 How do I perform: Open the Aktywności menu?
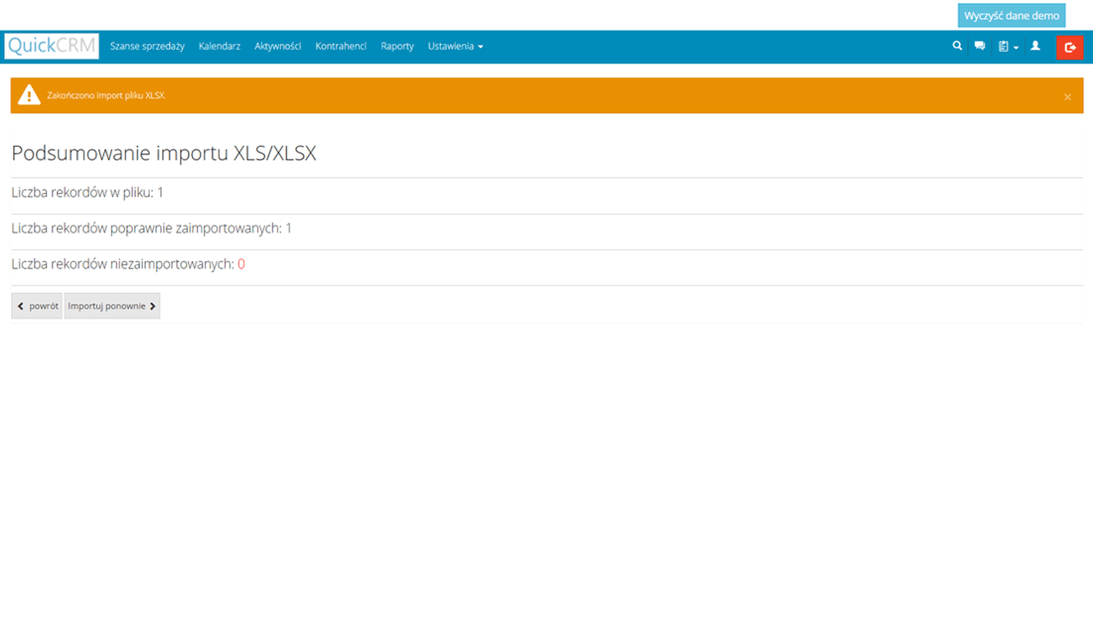click(277, 46)
